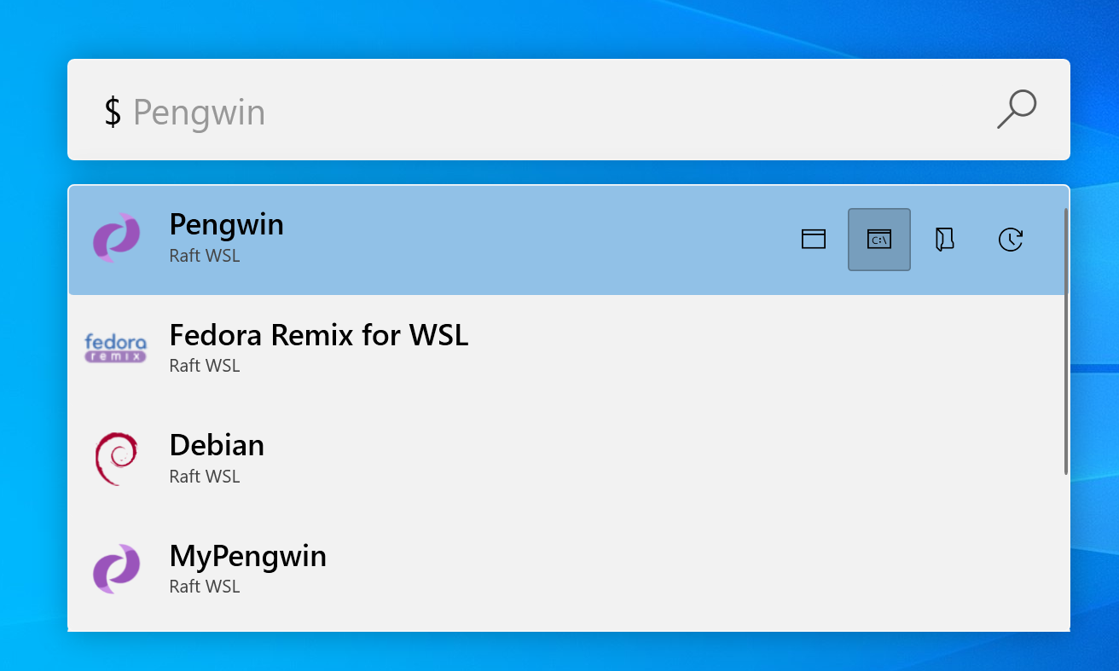This screenshot has height=671, width=1119.
Task: Select Fedora Remix for WSL result
Action: [569, 350]
